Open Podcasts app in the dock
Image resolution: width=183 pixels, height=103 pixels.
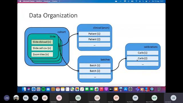pyautogui.click(x=106, y=89)
